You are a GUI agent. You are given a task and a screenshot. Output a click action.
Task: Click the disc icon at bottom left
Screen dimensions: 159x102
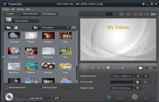coord(9,97)
